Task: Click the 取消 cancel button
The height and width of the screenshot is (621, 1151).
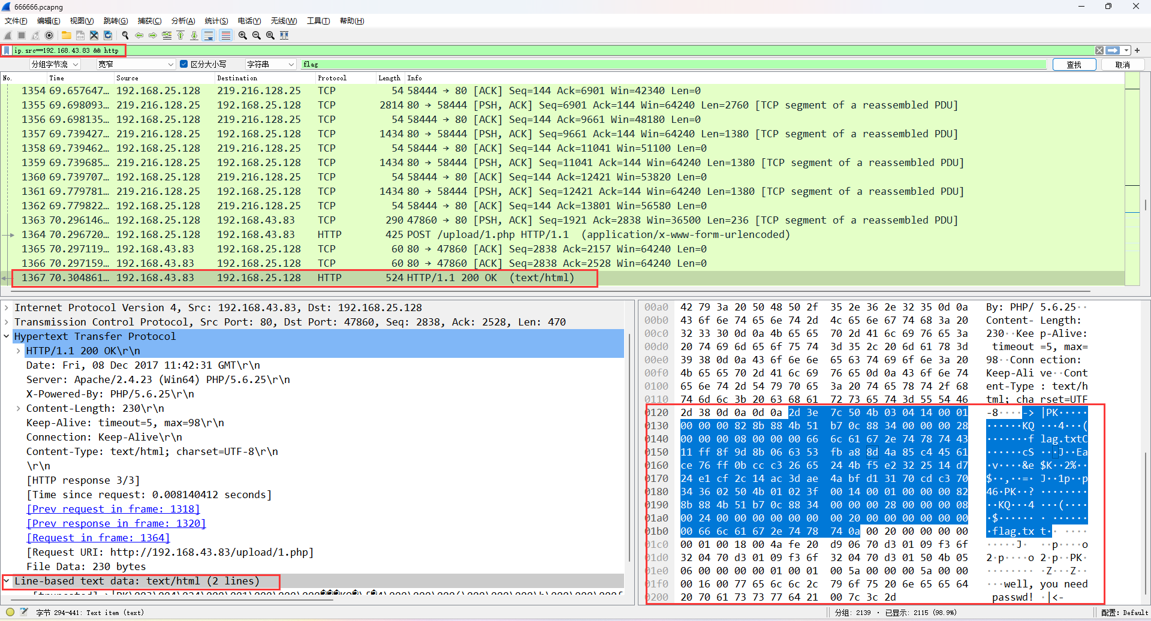Action: click(1123, 65)
